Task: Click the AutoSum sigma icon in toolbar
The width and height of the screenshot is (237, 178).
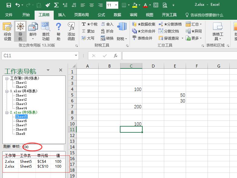Action: click(x=56, y=5)
